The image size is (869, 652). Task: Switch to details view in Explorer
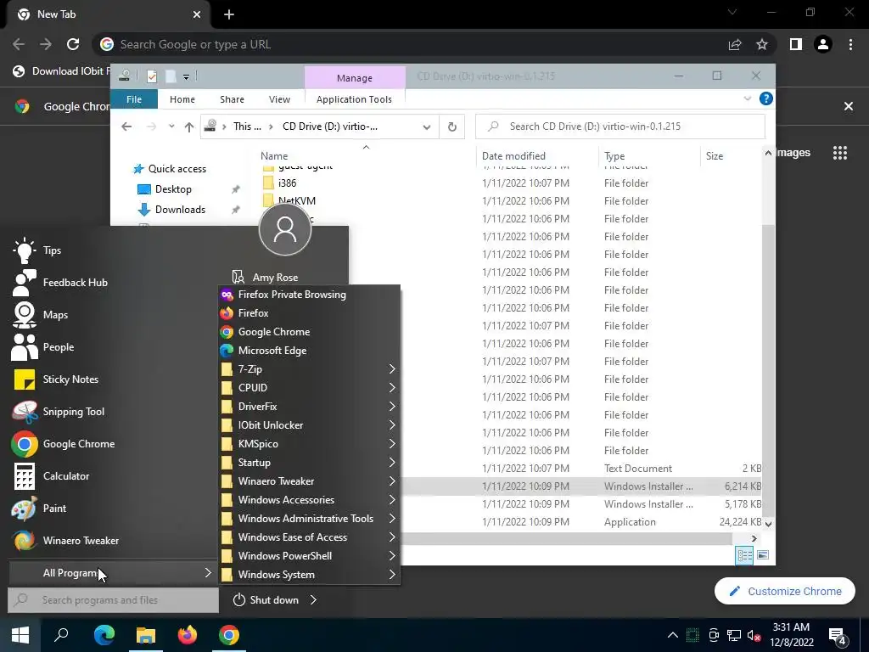744,555
